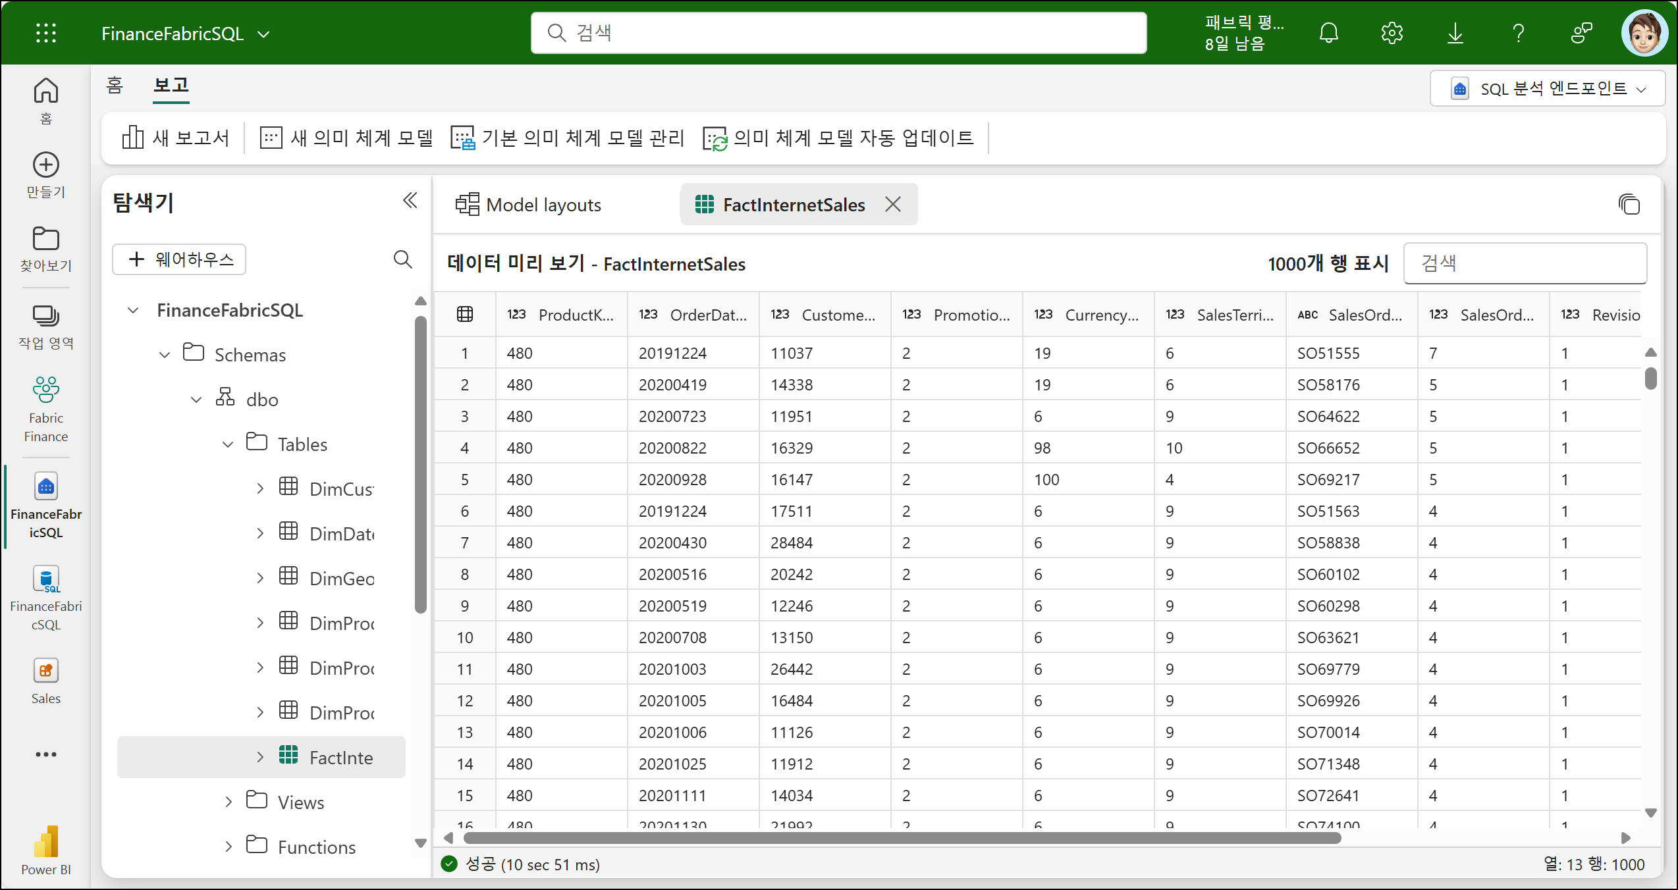Open 작업 영역 workspaces icon
This screenshot has width=1678, height=890.
pyautogui.click(x=46, y=326)
